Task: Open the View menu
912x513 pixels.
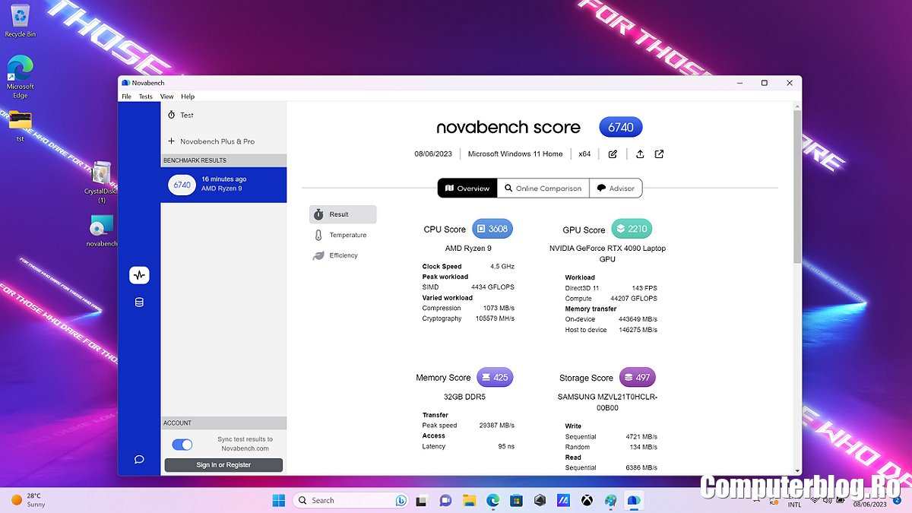Action: coord(166,97)
